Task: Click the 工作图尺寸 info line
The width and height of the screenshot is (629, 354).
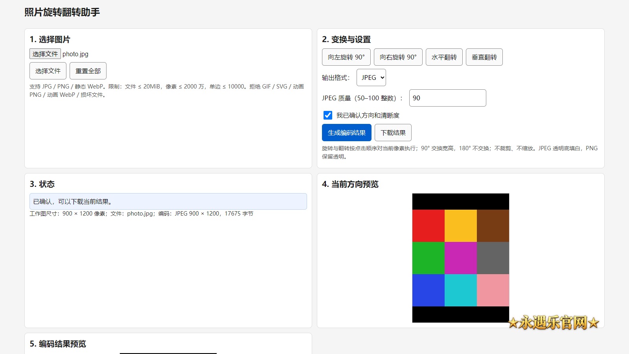Action: pos(142,214)
